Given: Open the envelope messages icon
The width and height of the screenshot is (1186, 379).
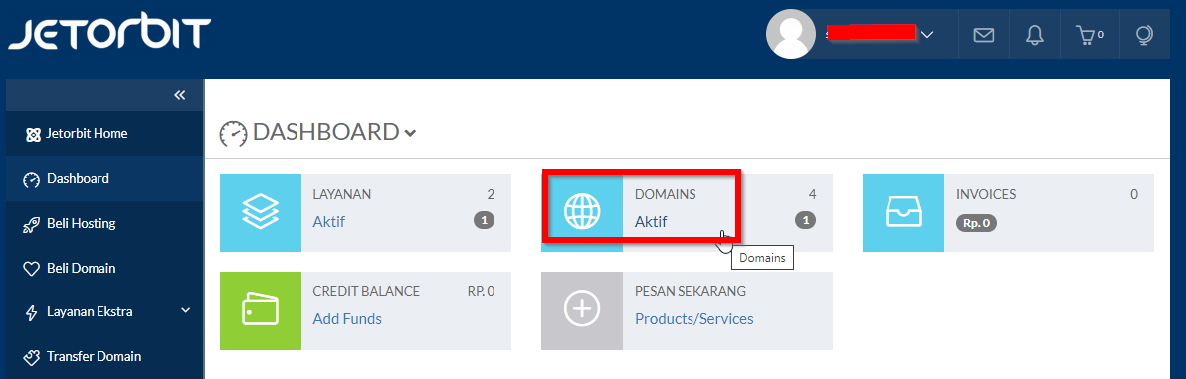Looking at the screenshot, I should (983, 35).
